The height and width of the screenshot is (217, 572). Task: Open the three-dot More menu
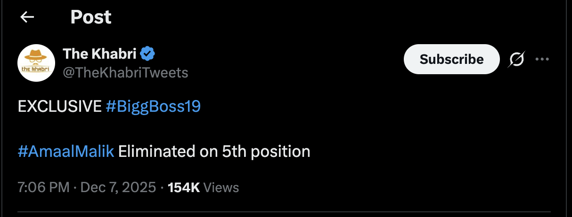542,59
